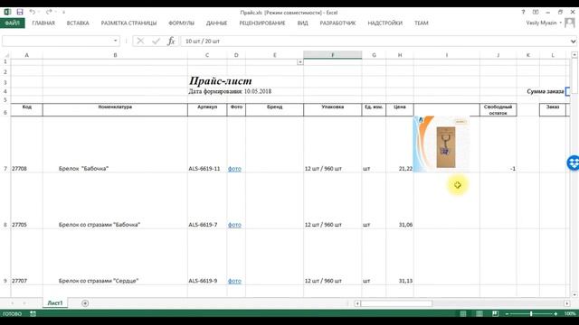Open the ВИД tab

(x=302, y=23)
